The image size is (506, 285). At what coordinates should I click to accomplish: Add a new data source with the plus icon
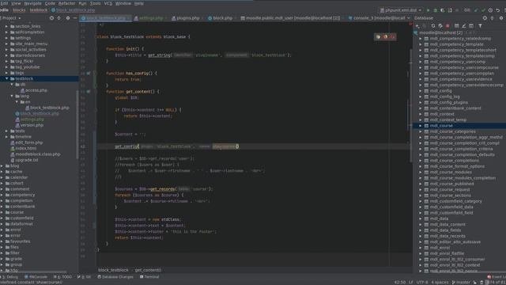(417, 26)
